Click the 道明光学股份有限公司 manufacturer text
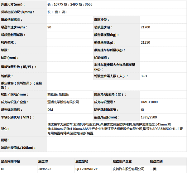187x173 pixels. [63, 102]
